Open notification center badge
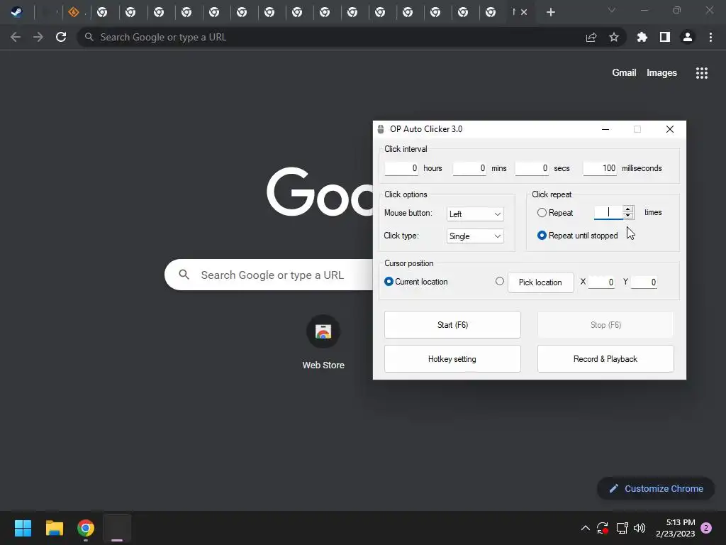The height and width of the screenshot is (545, 726). (706, 528)
